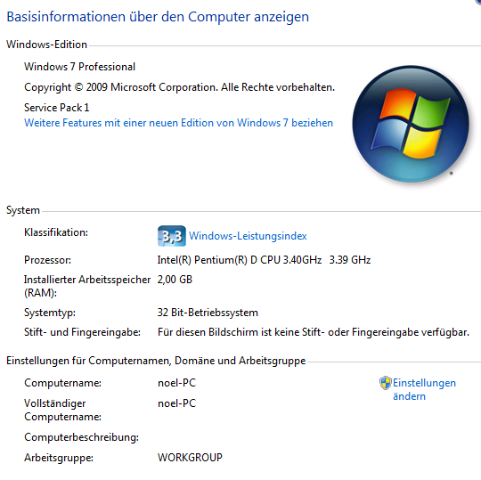
Task: Click the Windows 7 logo orb
Action: pos(411,124)
